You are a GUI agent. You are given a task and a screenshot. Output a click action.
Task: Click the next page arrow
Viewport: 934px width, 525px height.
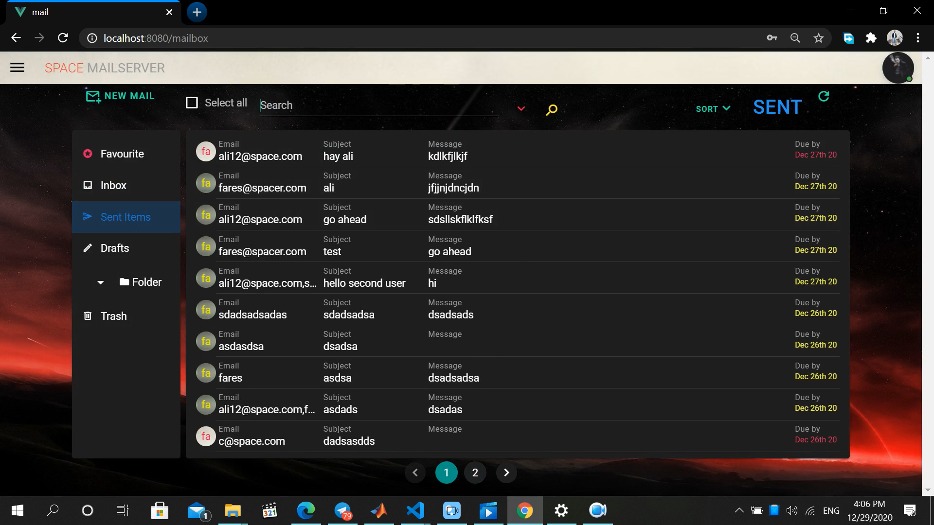coord(506,472)
